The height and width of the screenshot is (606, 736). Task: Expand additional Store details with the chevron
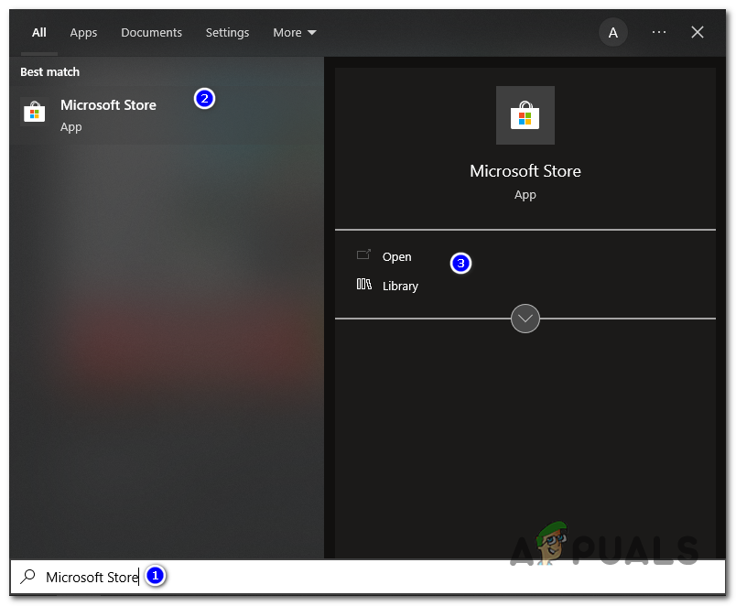525,319
